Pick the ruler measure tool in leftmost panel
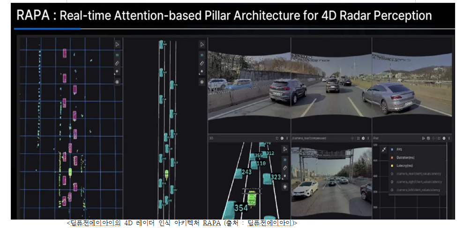Viewport: 457px width, 228px height. point(117,63)
